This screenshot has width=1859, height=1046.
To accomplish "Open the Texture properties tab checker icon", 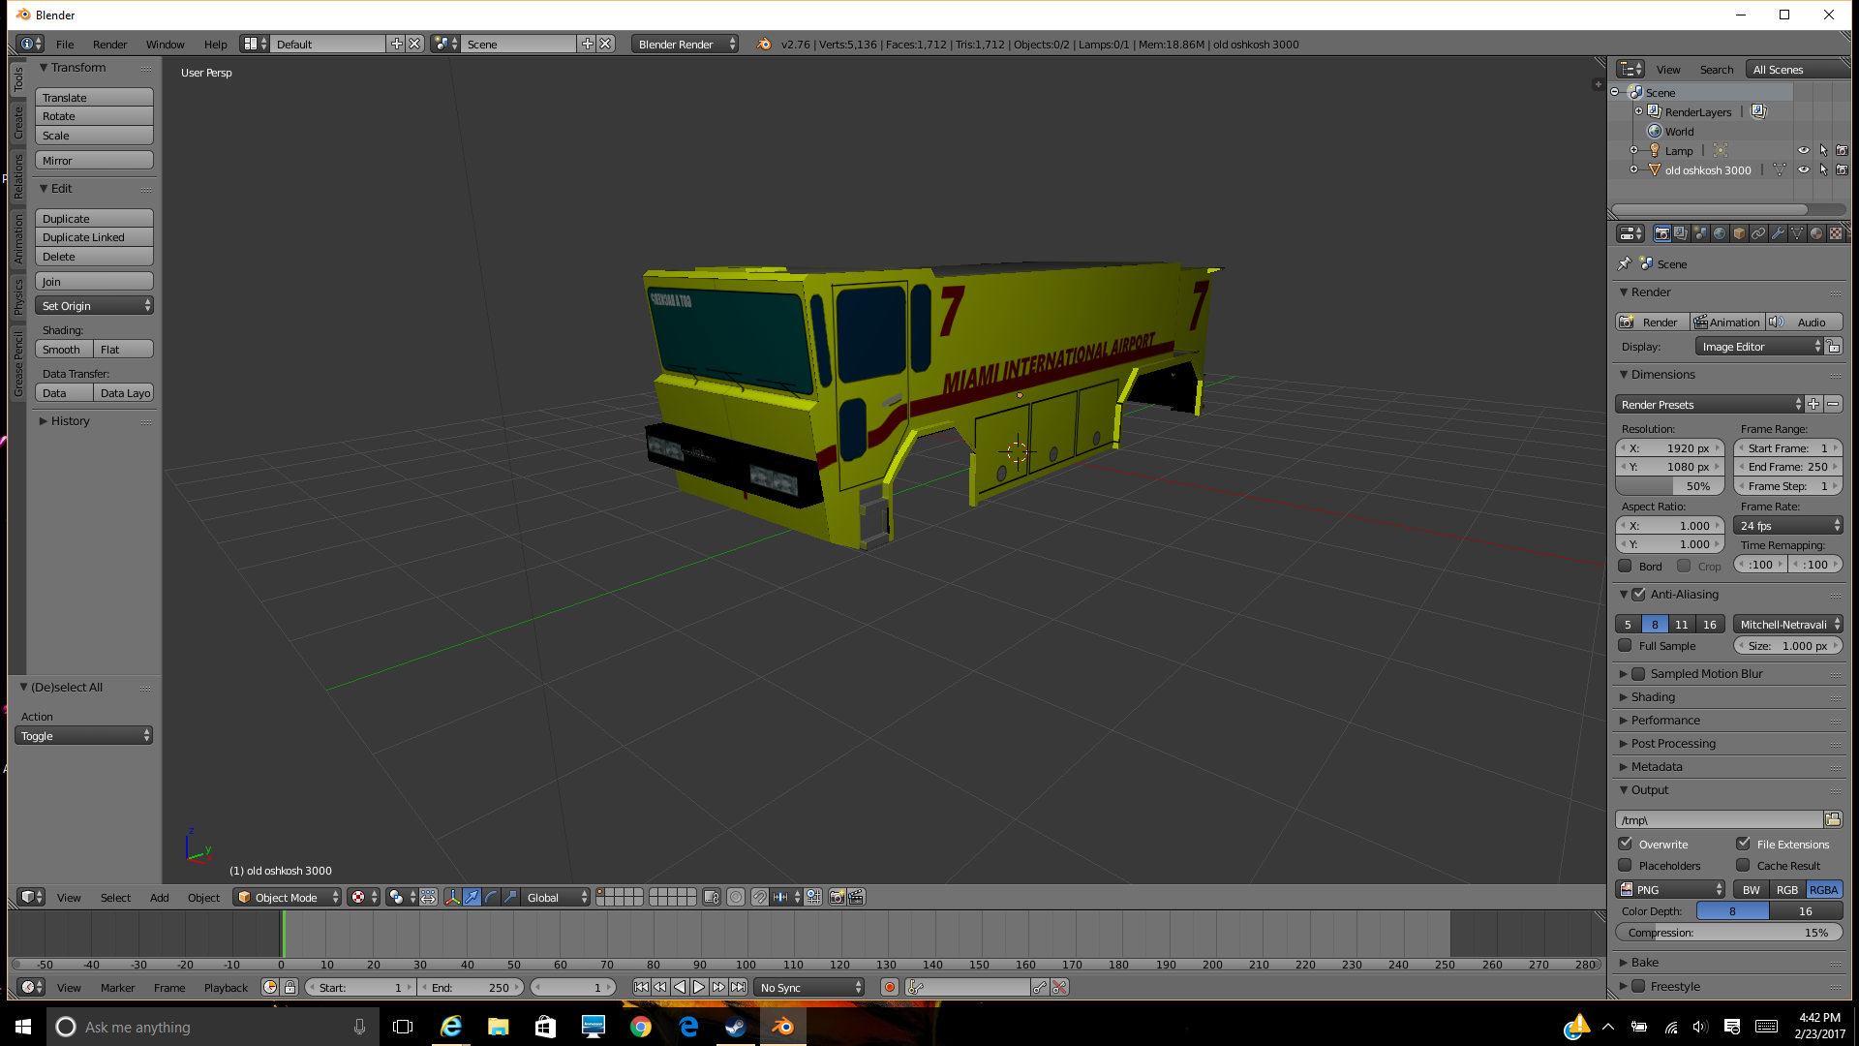I will coord(1836,233).
